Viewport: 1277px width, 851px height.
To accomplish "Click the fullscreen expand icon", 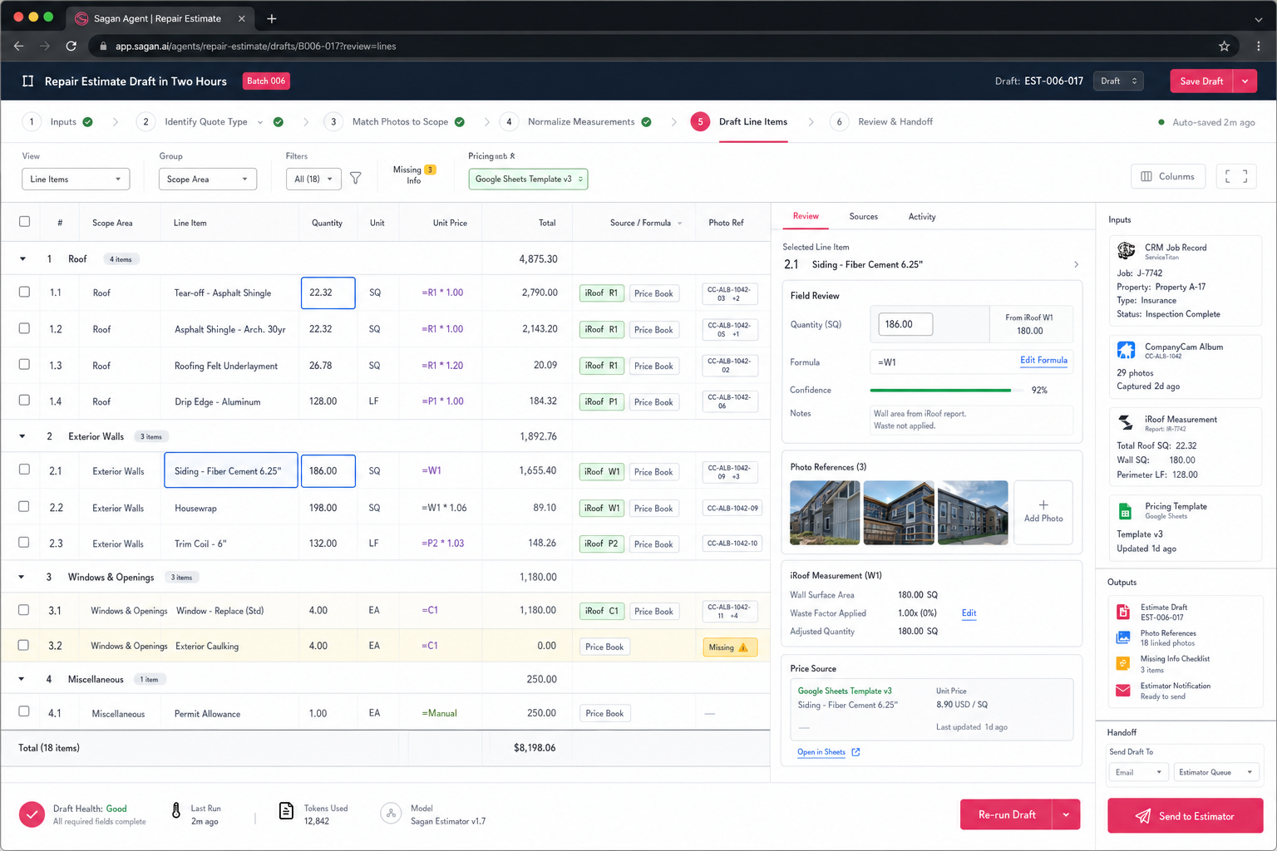I will pyautogui.click(x=1236, y=176).
